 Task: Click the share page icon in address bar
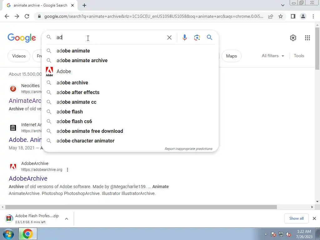(x=271, y=16)
